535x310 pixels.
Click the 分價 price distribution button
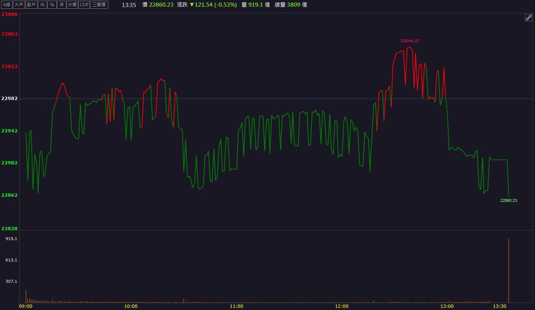(x=72, y=5)
